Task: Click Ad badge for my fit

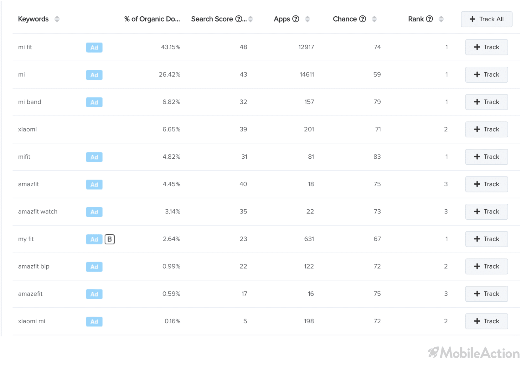Action: (x=94, y=239)
